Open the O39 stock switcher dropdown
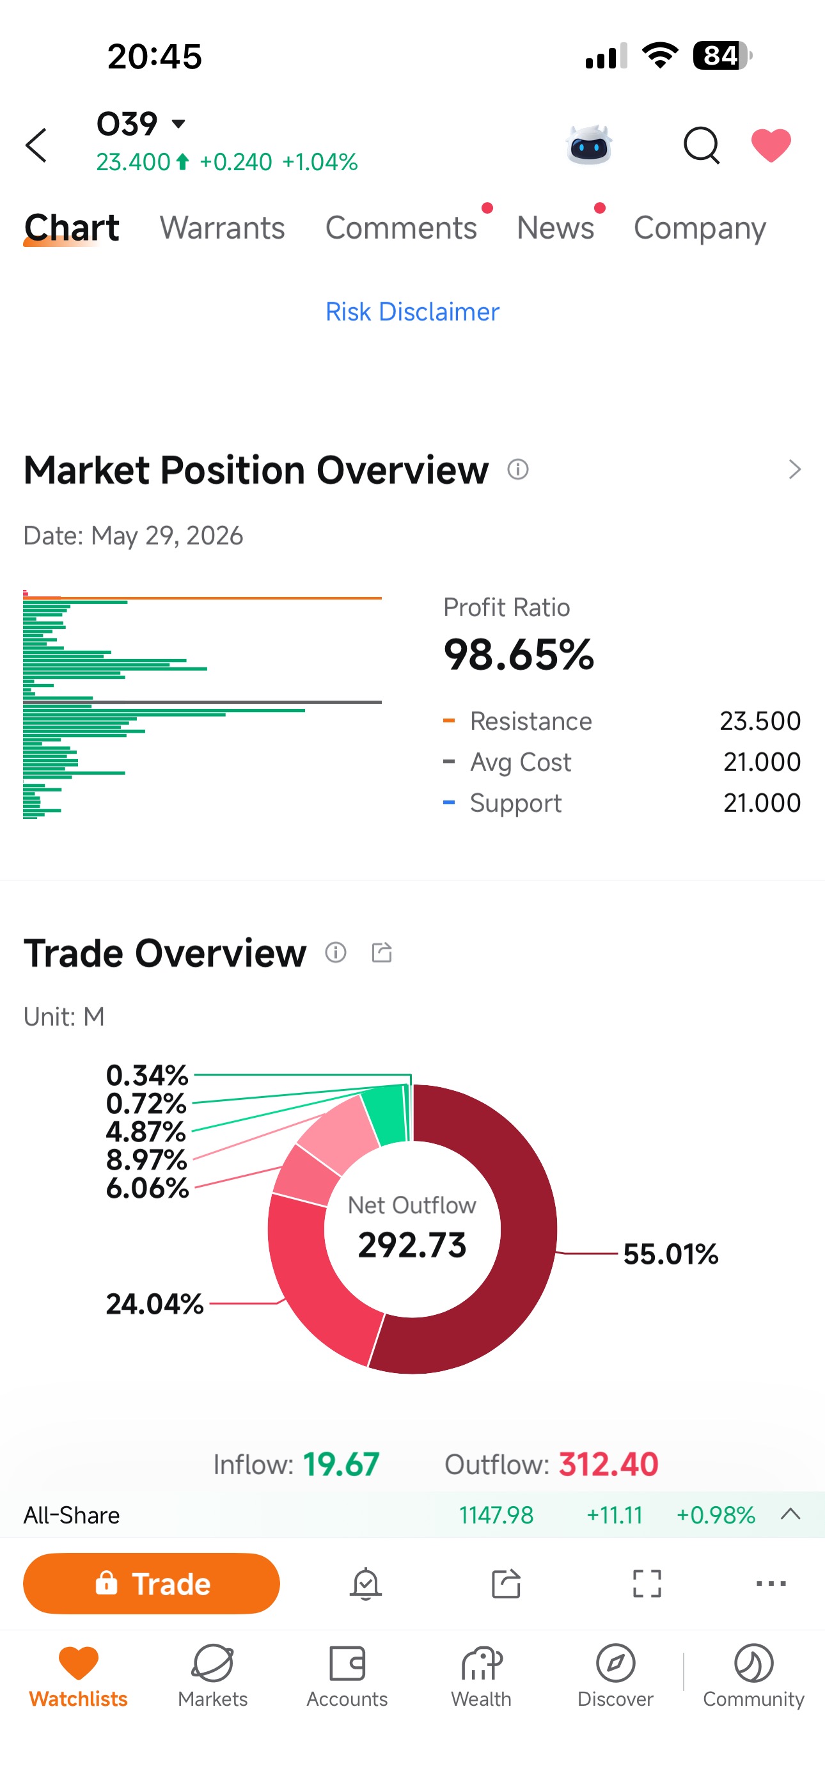This screenshot has height=1789, width=825. 142,123
